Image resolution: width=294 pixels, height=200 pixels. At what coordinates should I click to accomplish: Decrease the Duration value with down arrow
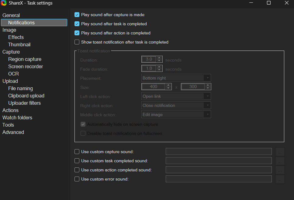click(159, 61)
